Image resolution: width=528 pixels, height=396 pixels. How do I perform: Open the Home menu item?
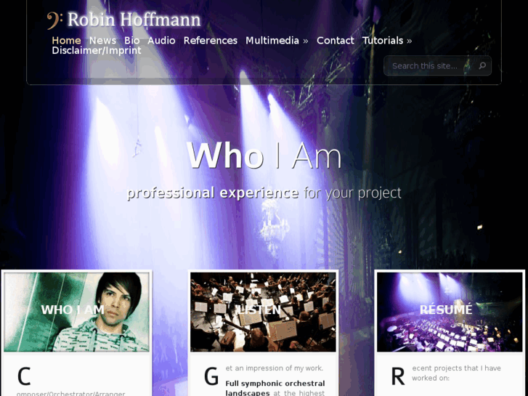click(x=66, y=41)
